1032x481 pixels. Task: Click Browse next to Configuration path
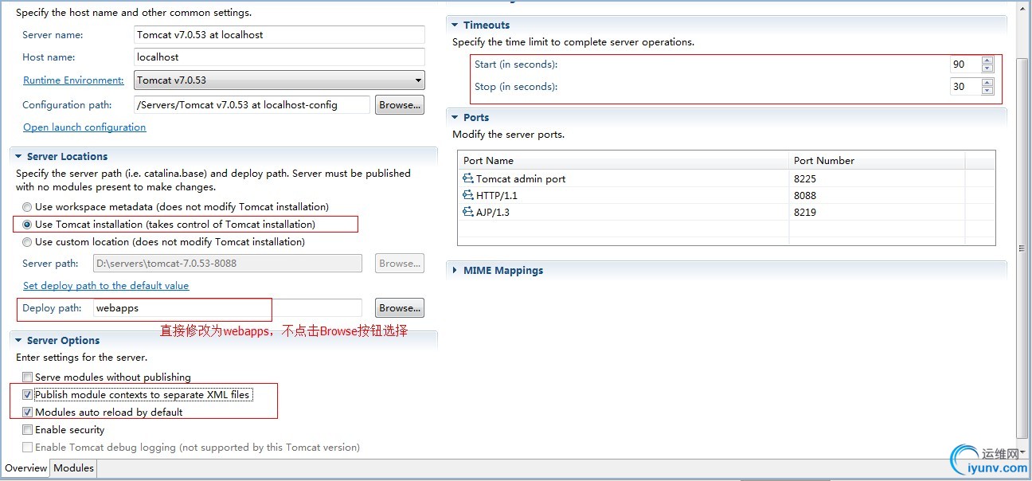click(399, 105)
